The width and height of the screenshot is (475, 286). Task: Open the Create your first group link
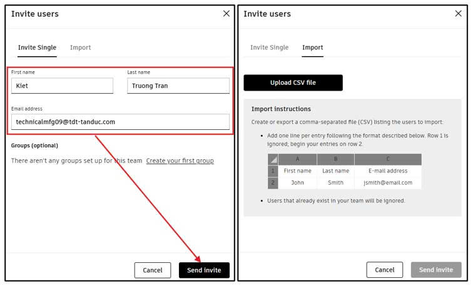180,161
